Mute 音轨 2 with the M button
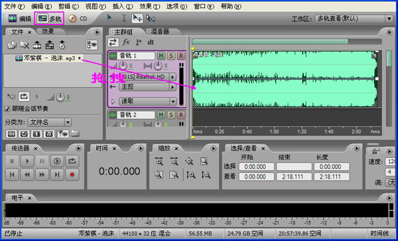Screen dimensions: 398x241 161,115
